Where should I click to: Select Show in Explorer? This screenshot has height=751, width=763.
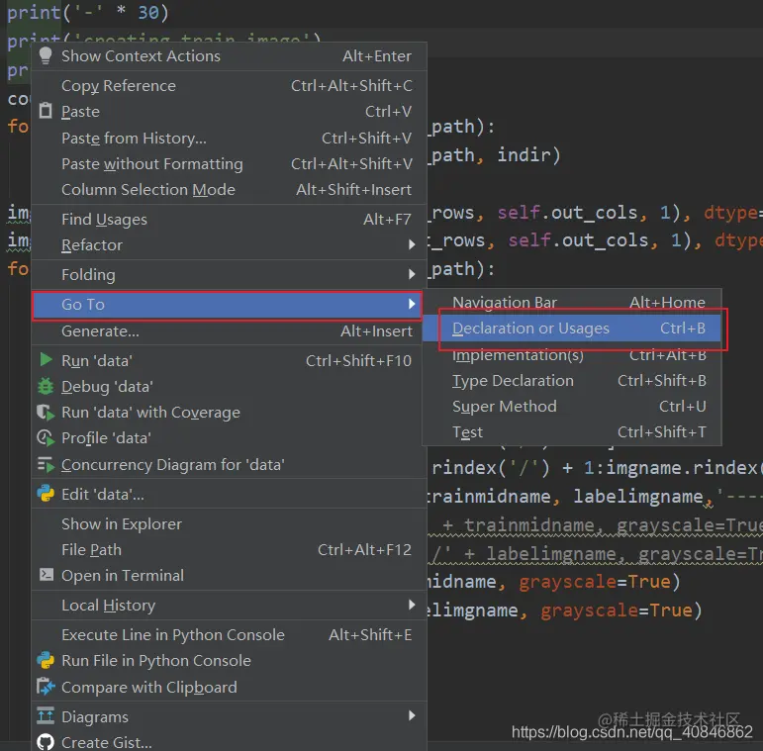230,523
